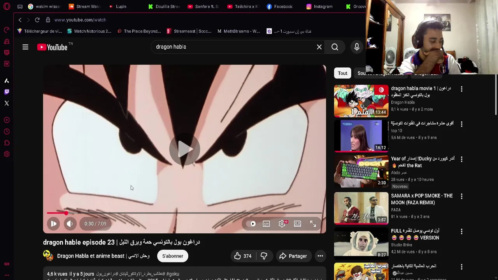498x280 pixels.
Task: Click the large play overlay on the video
Action: pos(184,150)
